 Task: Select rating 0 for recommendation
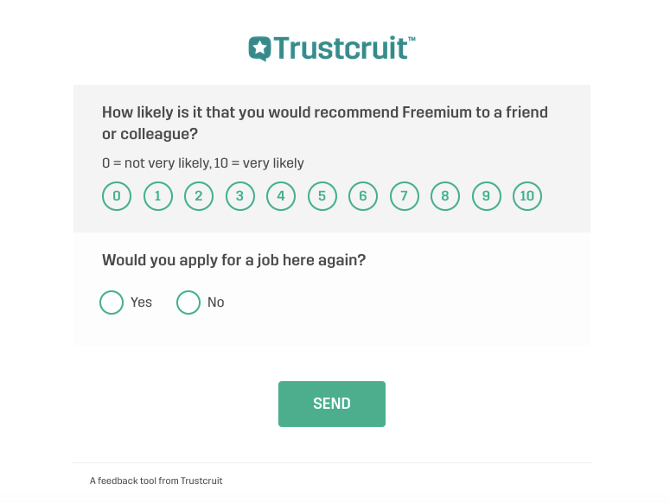point(117,196)
